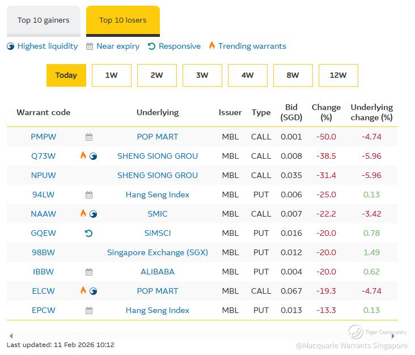Switch to the Top 10 gainers tab
Screen dimensions: 415x355
point(44,20)
